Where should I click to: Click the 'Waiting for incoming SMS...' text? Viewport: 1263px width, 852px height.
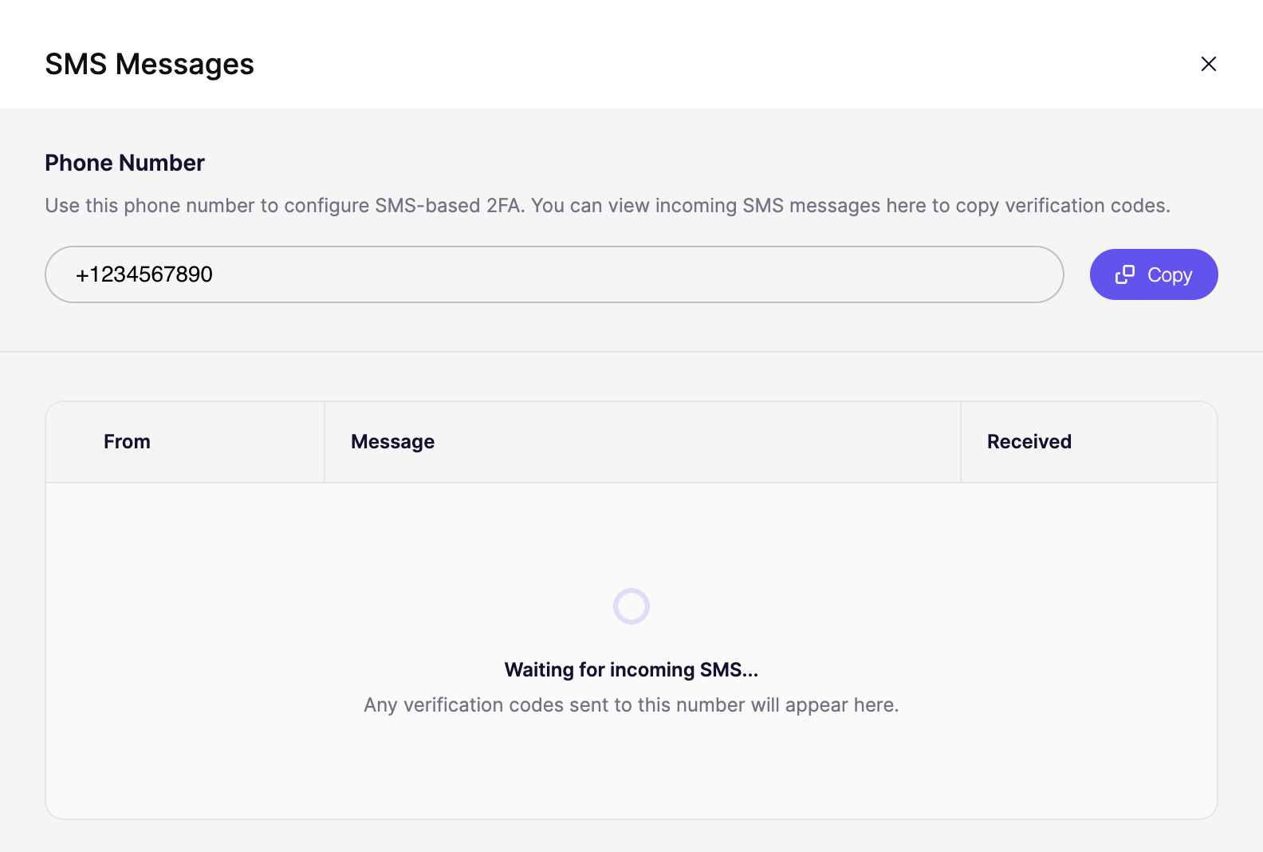click(631, 670)
